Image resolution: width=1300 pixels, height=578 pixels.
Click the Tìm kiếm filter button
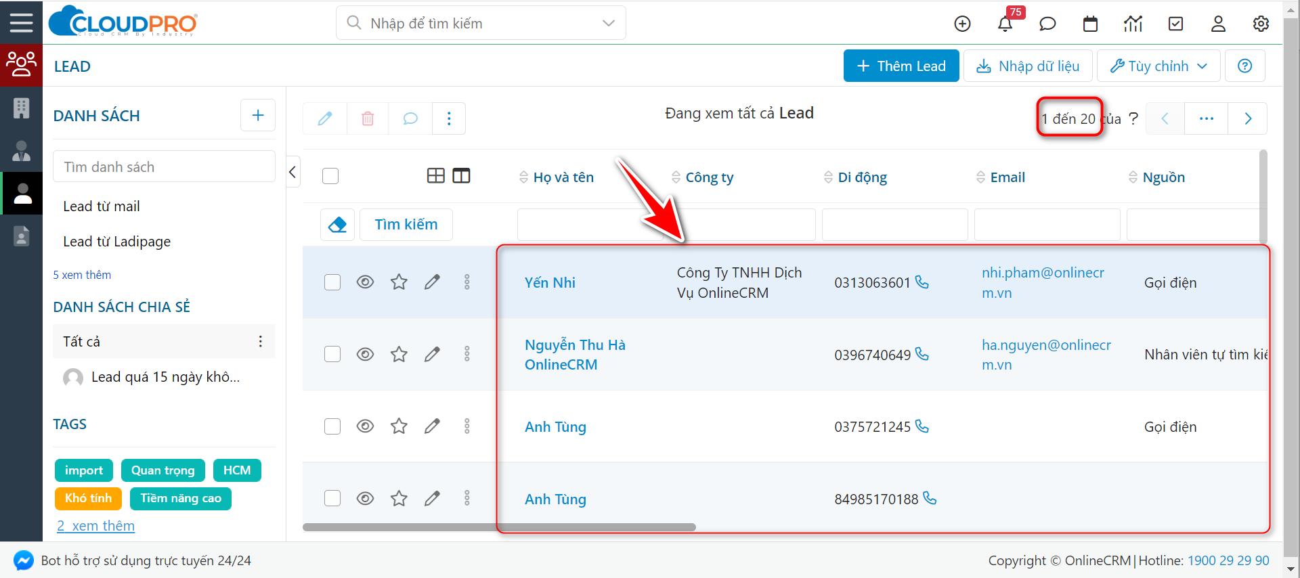point(406,225)
